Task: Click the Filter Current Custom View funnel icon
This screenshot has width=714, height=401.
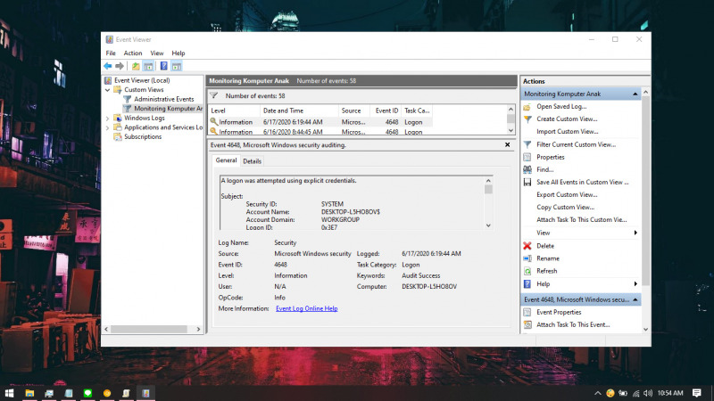Action: [527, 144]
